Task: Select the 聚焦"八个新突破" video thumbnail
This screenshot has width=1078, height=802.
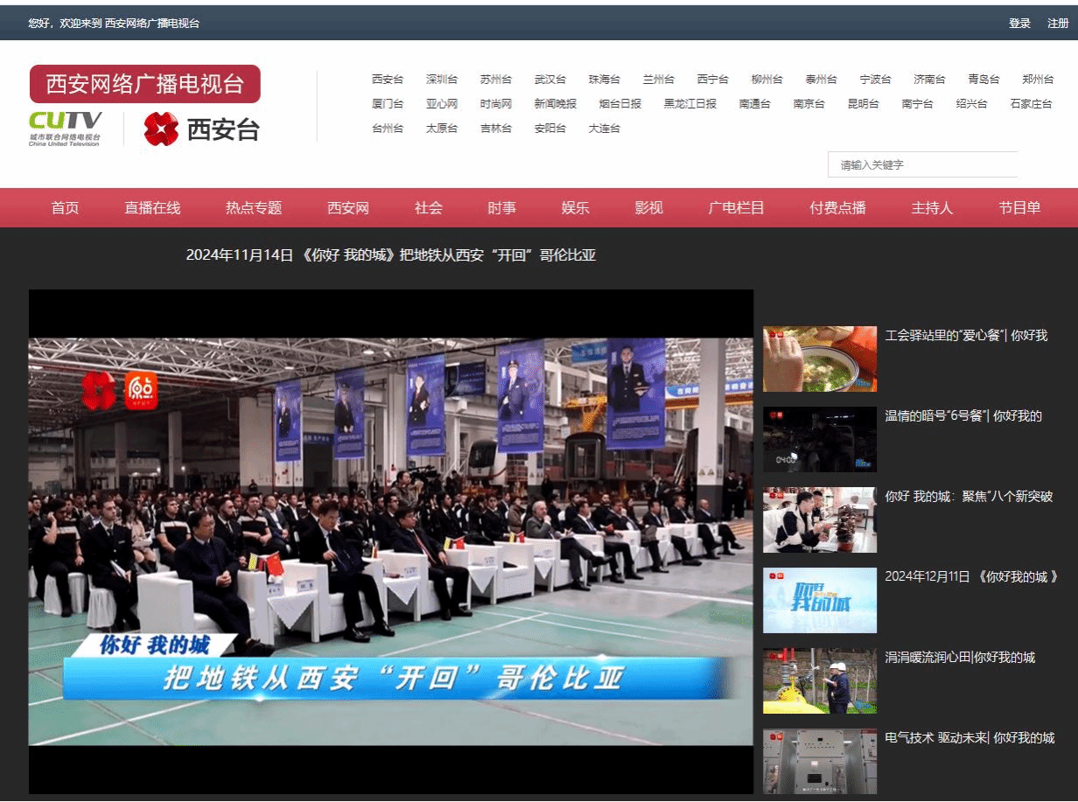Action: (x=819, y=520)
